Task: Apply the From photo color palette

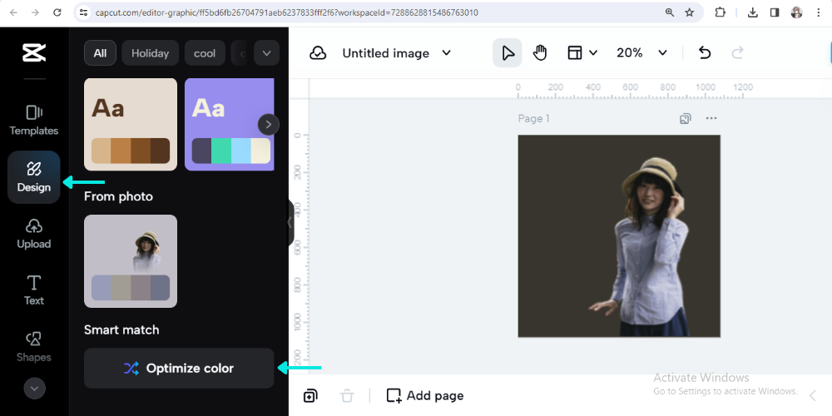Action: [x=131, y=261]
